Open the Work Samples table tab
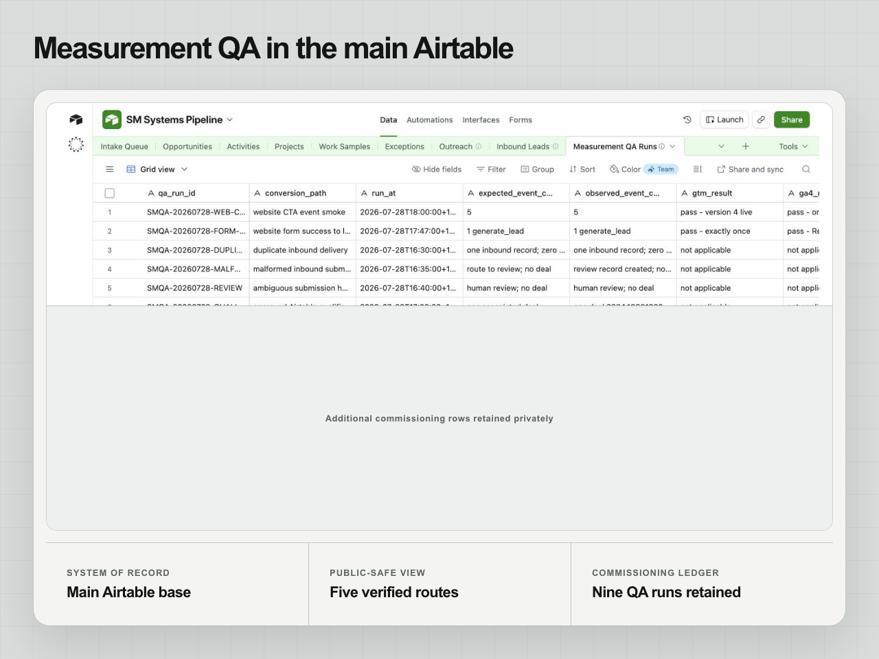879x659 pixels. click(344, 146)
